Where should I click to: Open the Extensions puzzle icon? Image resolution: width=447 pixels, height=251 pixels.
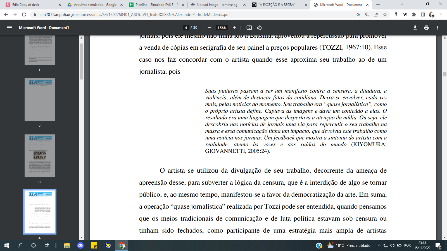pos(414,15)
